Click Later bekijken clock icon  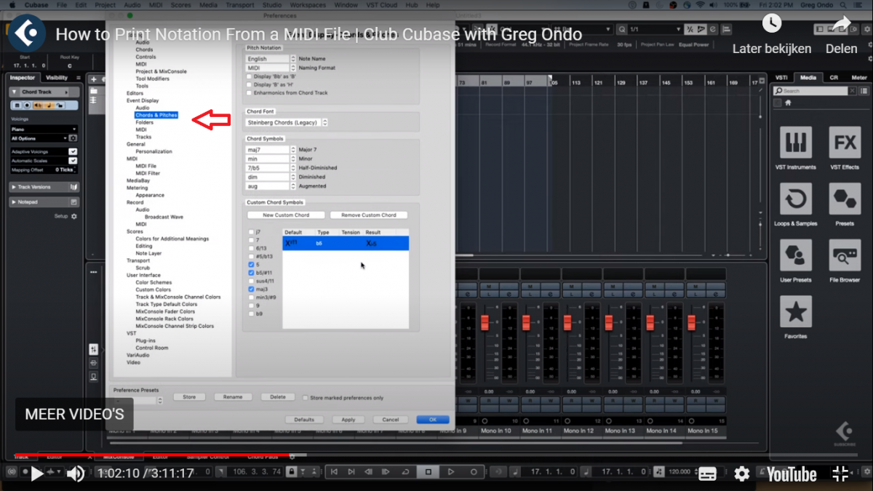click(x=772, y=23)
